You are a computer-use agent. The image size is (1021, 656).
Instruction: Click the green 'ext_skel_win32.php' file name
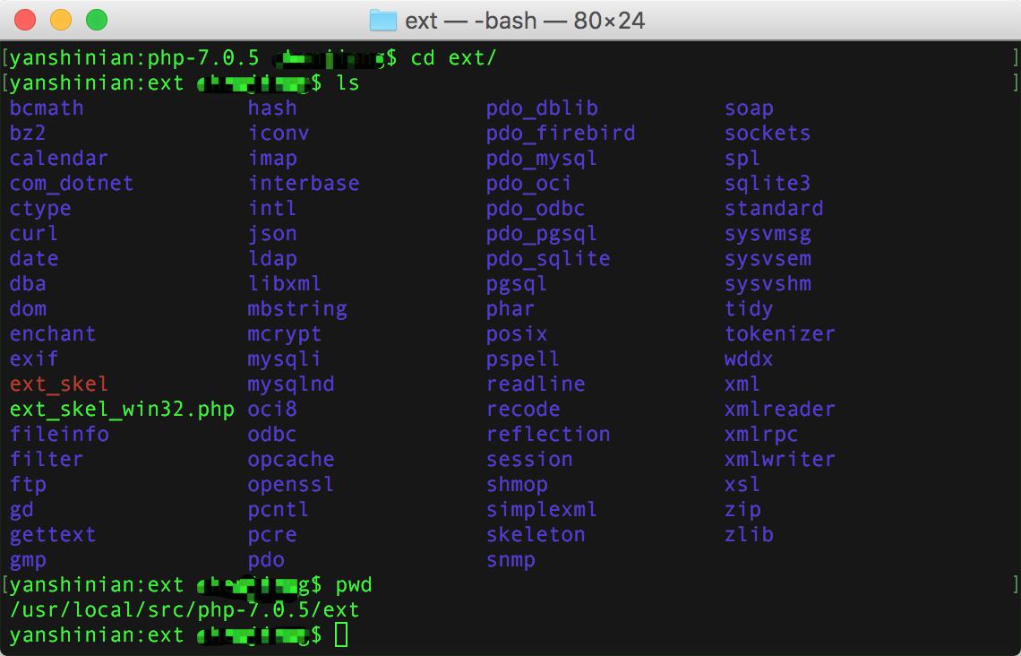pos(122,410)
